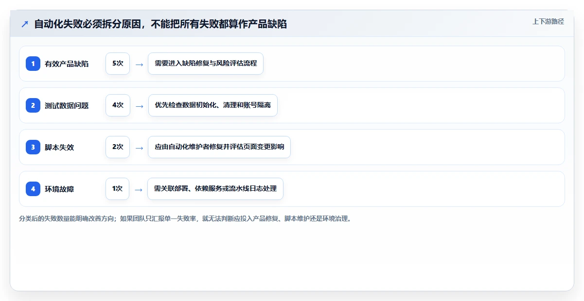Select the 测试数据问题 label
Screen dimensions: 584x301
click(x=67, y=105)
